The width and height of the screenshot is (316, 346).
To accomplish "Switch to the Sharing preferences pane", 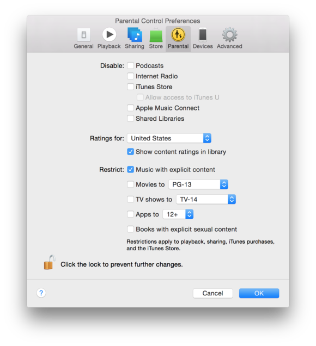I will point(135,39).
